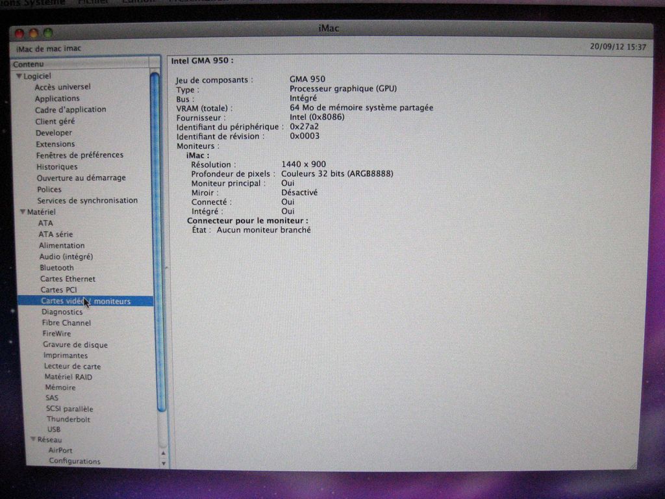
Task: Select Cadre d'application item
Action: pyautogui.click(x=70, y=109)
